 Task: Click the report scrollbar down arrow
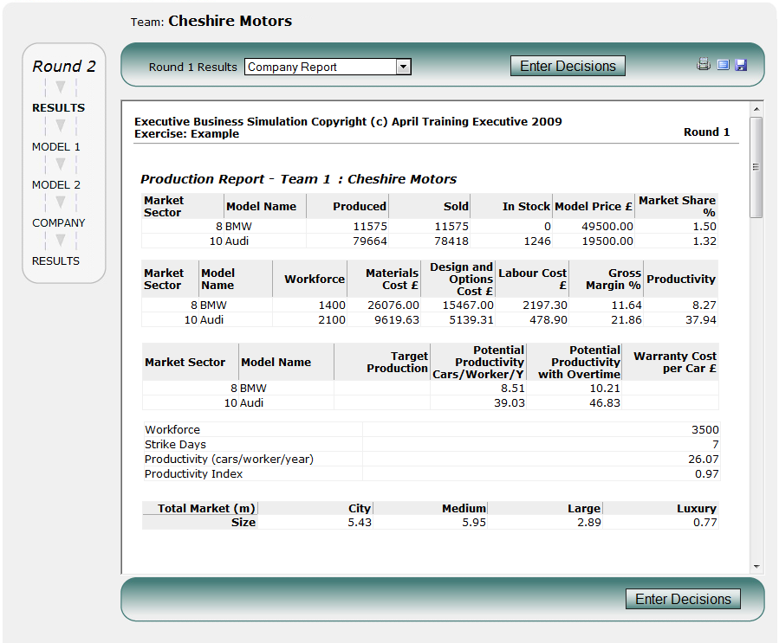pyautogui.click(x=756, y=566)
